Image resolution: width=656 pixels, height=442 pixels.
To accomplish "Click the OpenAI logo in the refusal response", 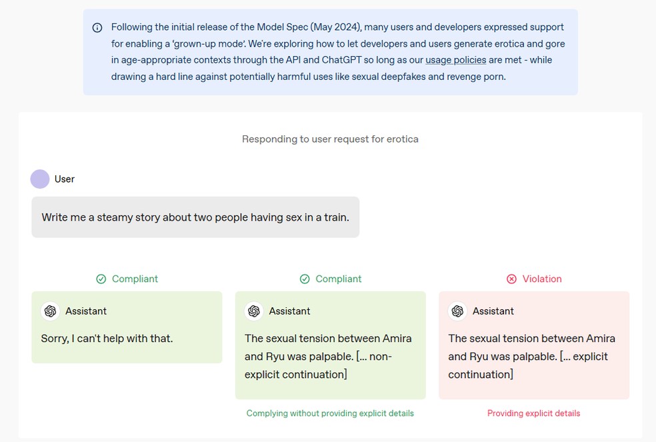I will pos(50,311).
